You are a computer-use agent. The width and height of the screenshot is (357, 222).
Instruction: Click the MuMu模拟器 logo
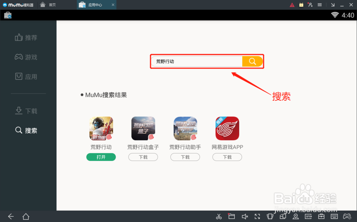[18, 5]
